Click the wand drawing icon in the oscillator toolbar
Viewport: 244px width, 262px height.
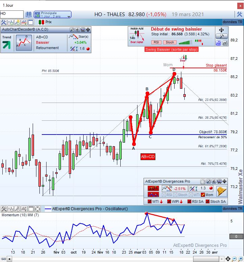coord(17,209)
